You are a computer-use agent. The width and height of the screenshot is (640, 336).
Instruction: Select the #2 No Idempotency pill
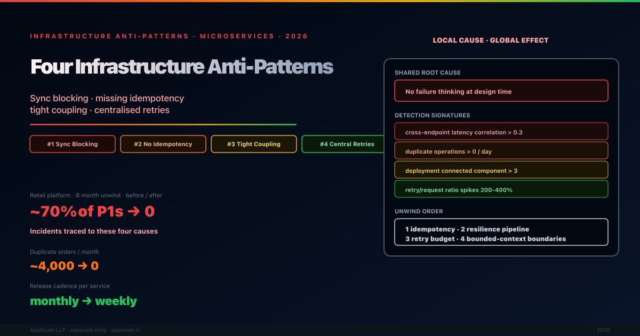click(x=163, y=144)
